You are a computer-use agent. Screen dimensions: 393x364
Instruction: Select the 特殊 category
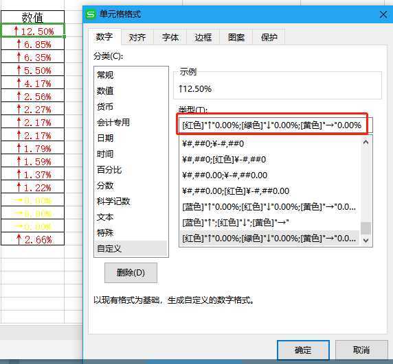(131, 232)
